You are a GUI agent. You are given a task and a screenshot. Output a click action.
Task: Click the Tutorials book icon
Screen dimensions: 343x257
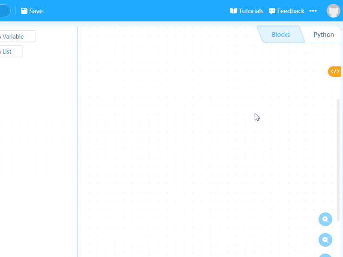click(x=233, y=11)
